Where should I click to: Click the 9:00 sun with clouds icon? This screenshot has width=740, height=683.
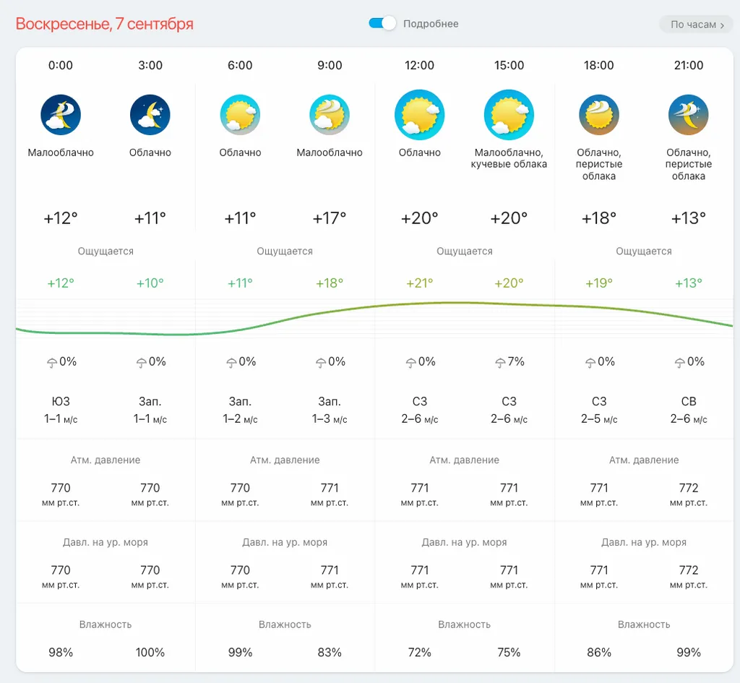330,115
